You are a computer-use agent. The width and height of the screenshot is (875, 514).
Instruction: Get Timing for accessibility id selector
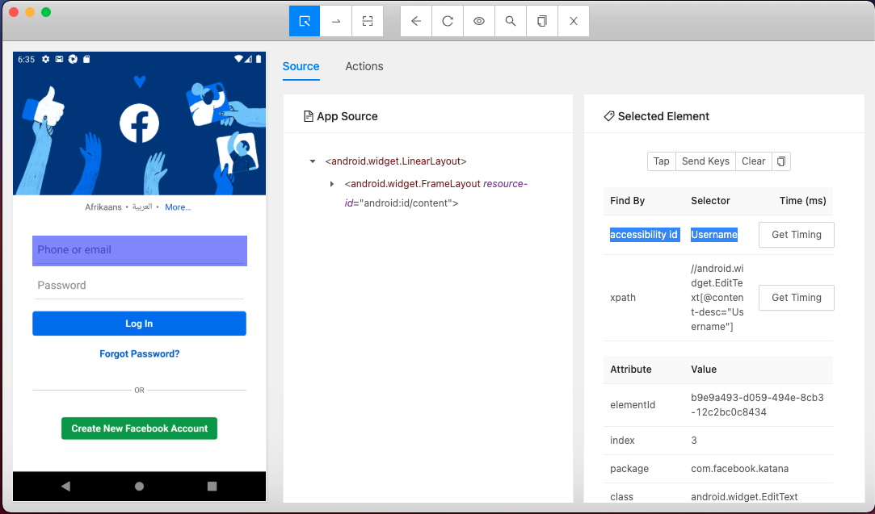coord(797,235)
